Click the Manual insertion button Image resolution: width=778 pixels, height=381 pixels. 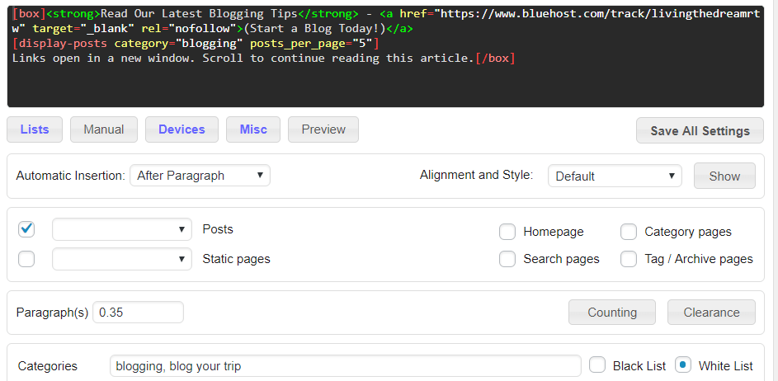[104, 129]
